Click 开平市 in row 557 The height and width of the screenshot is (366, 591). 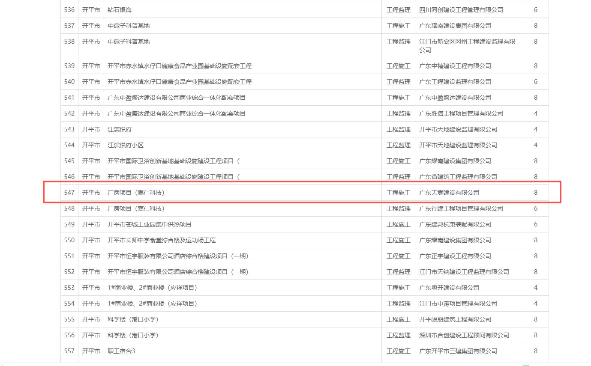91,351
